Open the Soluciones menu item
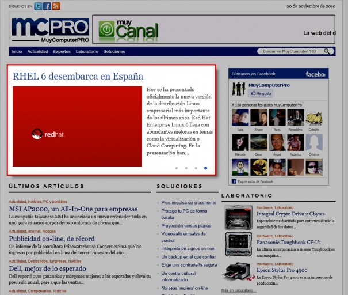348x295 pixels. [114, 51]
